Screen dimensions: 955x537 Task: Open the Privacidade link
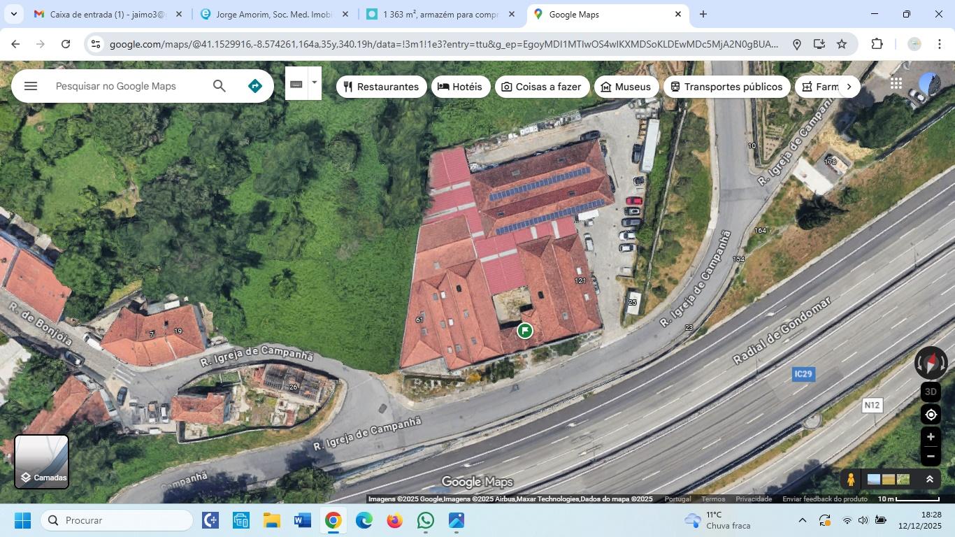tap(754, 499)
